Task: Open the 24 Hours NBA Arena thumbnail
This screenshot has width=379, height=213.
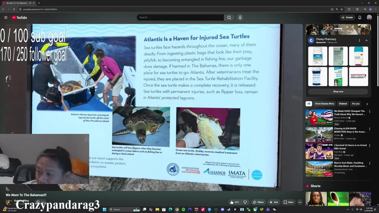Action: point(319,151)
